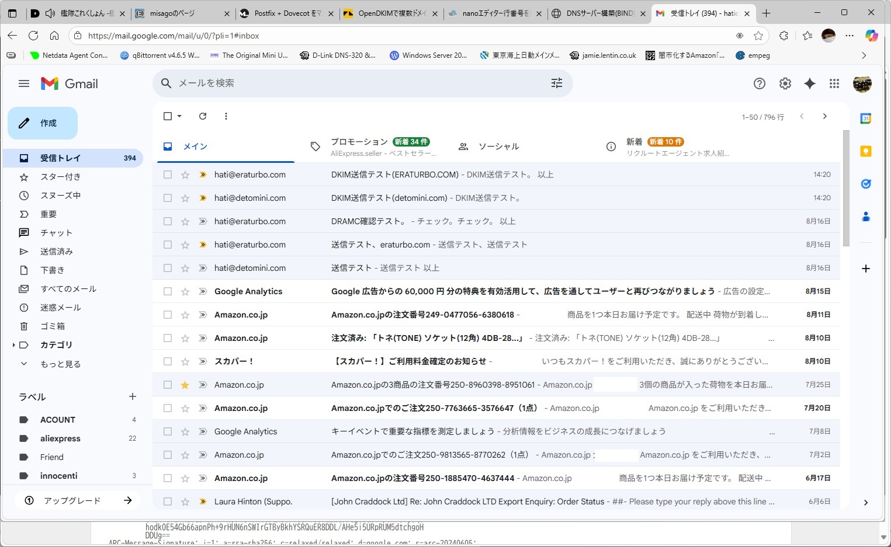891x547 pixels.
Task: Switch to the プロモーション tab
Action: (374, 147)
